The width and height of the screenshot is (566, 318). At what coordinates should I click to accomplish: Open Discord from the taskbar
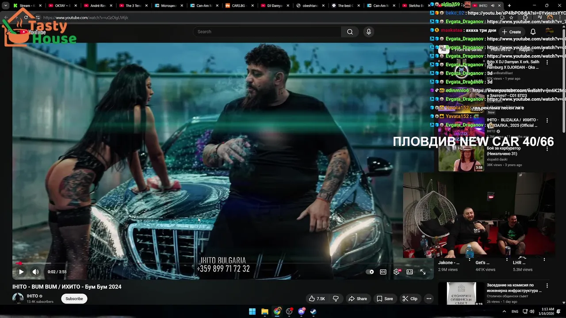(302, 311)
